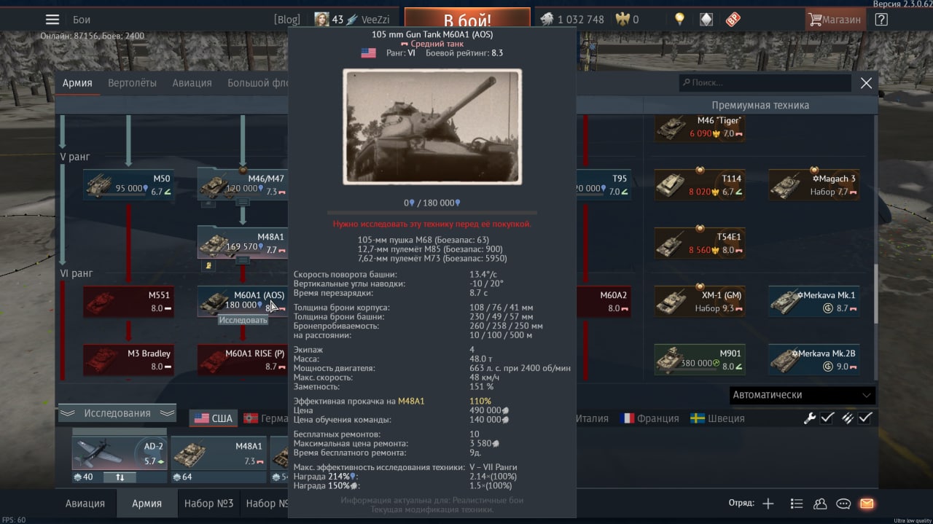Select premium M46 "Tiger" card
This screenshot has height=524, width=933.
(699, 128)
